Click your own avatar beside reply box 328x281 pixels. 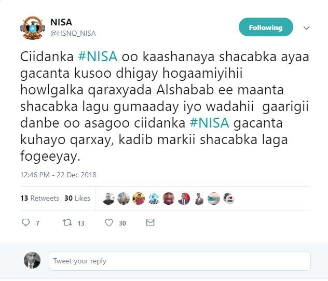click(32, 260)
